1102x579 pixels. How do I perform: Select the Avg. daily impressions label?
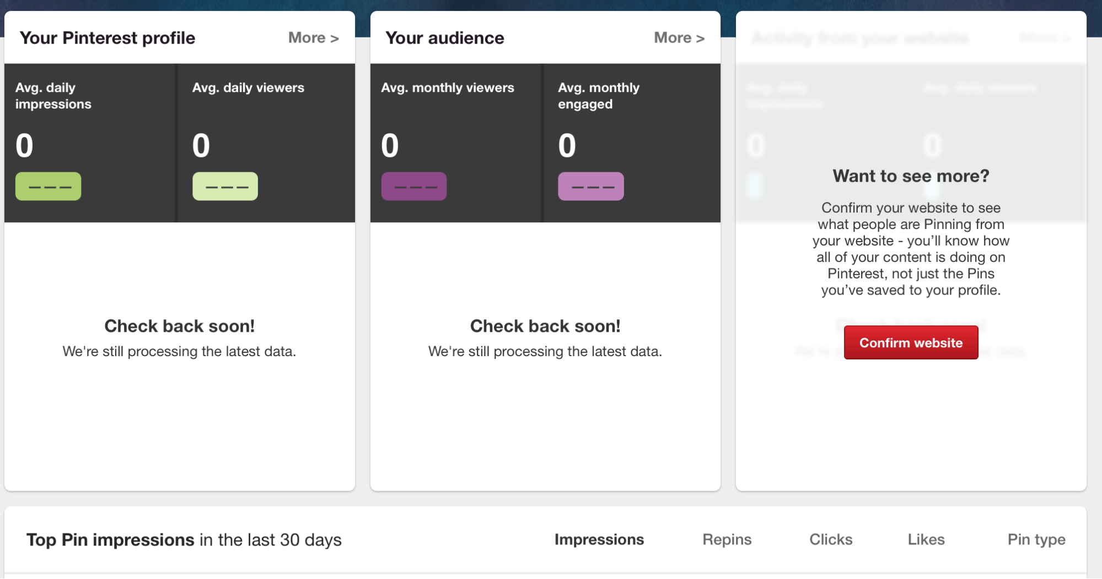tap(53, 96)
